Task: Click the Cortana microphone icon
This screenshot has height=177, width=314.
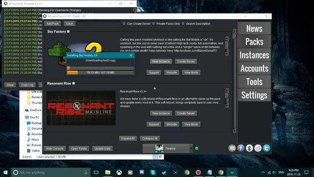Action: tap(86, 173)
